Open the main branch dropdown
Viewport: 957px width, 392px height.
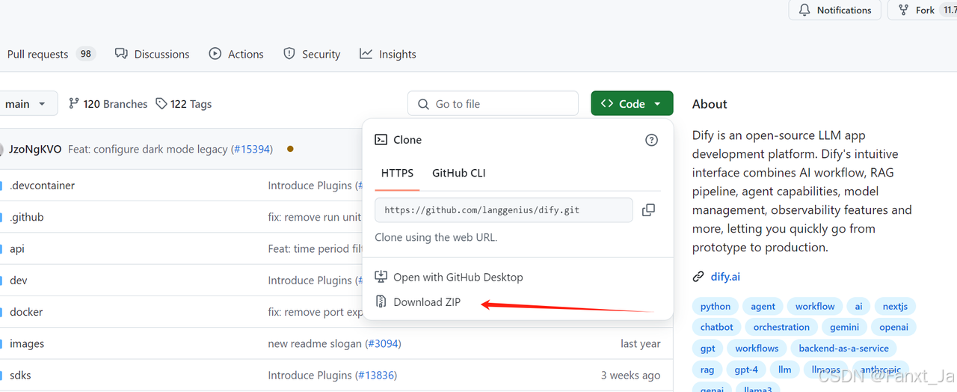pos(27,104)
